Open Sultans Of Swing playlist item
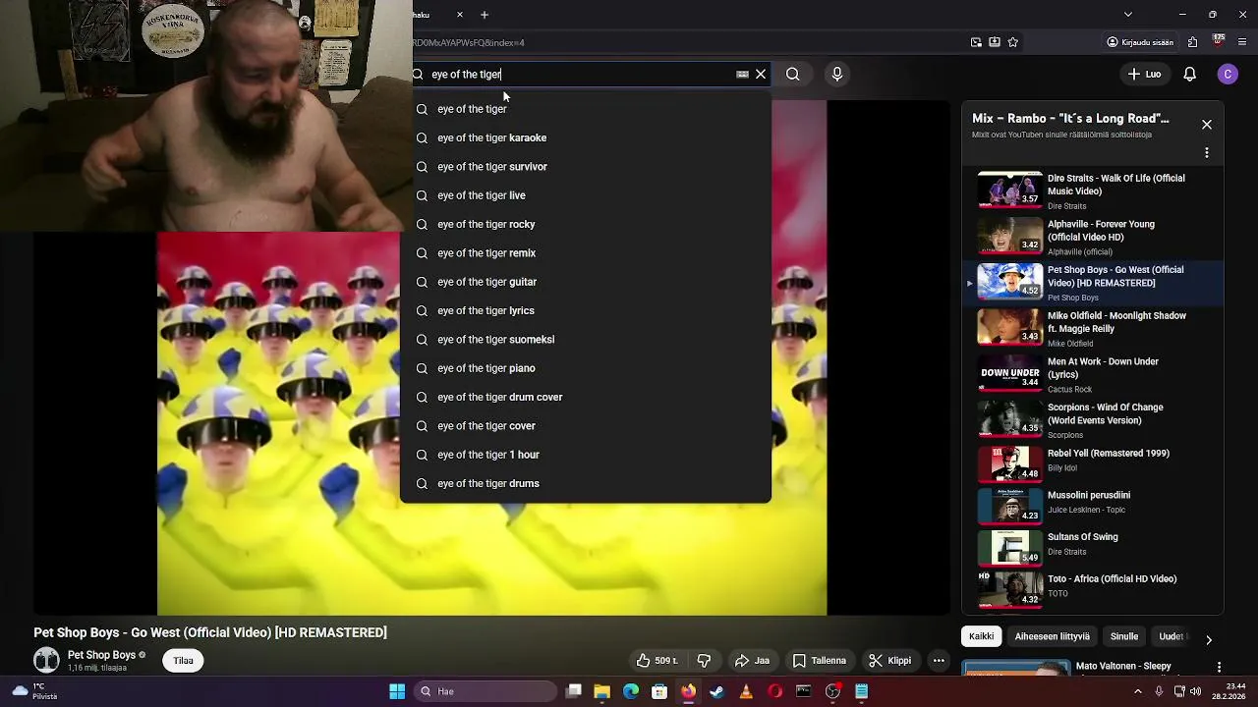This screenshot has height=707, width=1258. click(1093, 546)
